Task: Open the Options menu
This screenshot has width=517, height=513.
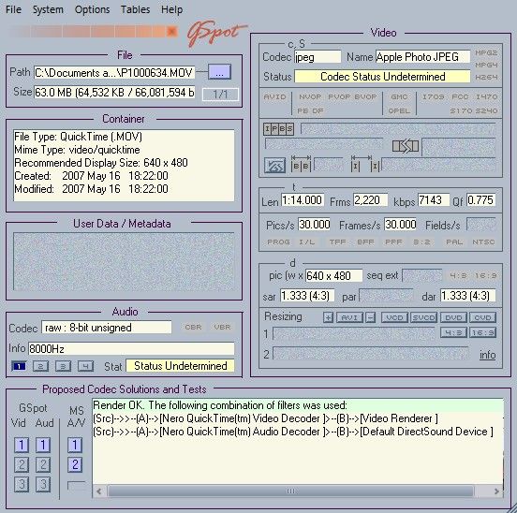Action: point(92,9)
